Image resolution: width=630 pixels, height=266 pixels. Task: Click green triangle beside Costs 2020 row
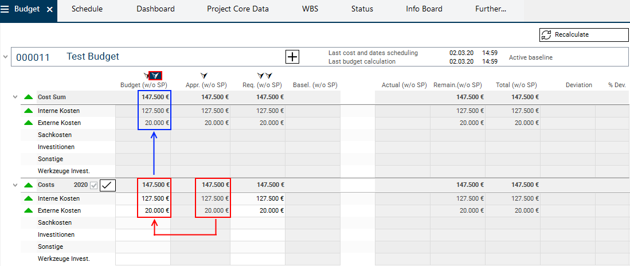(28, 185)
